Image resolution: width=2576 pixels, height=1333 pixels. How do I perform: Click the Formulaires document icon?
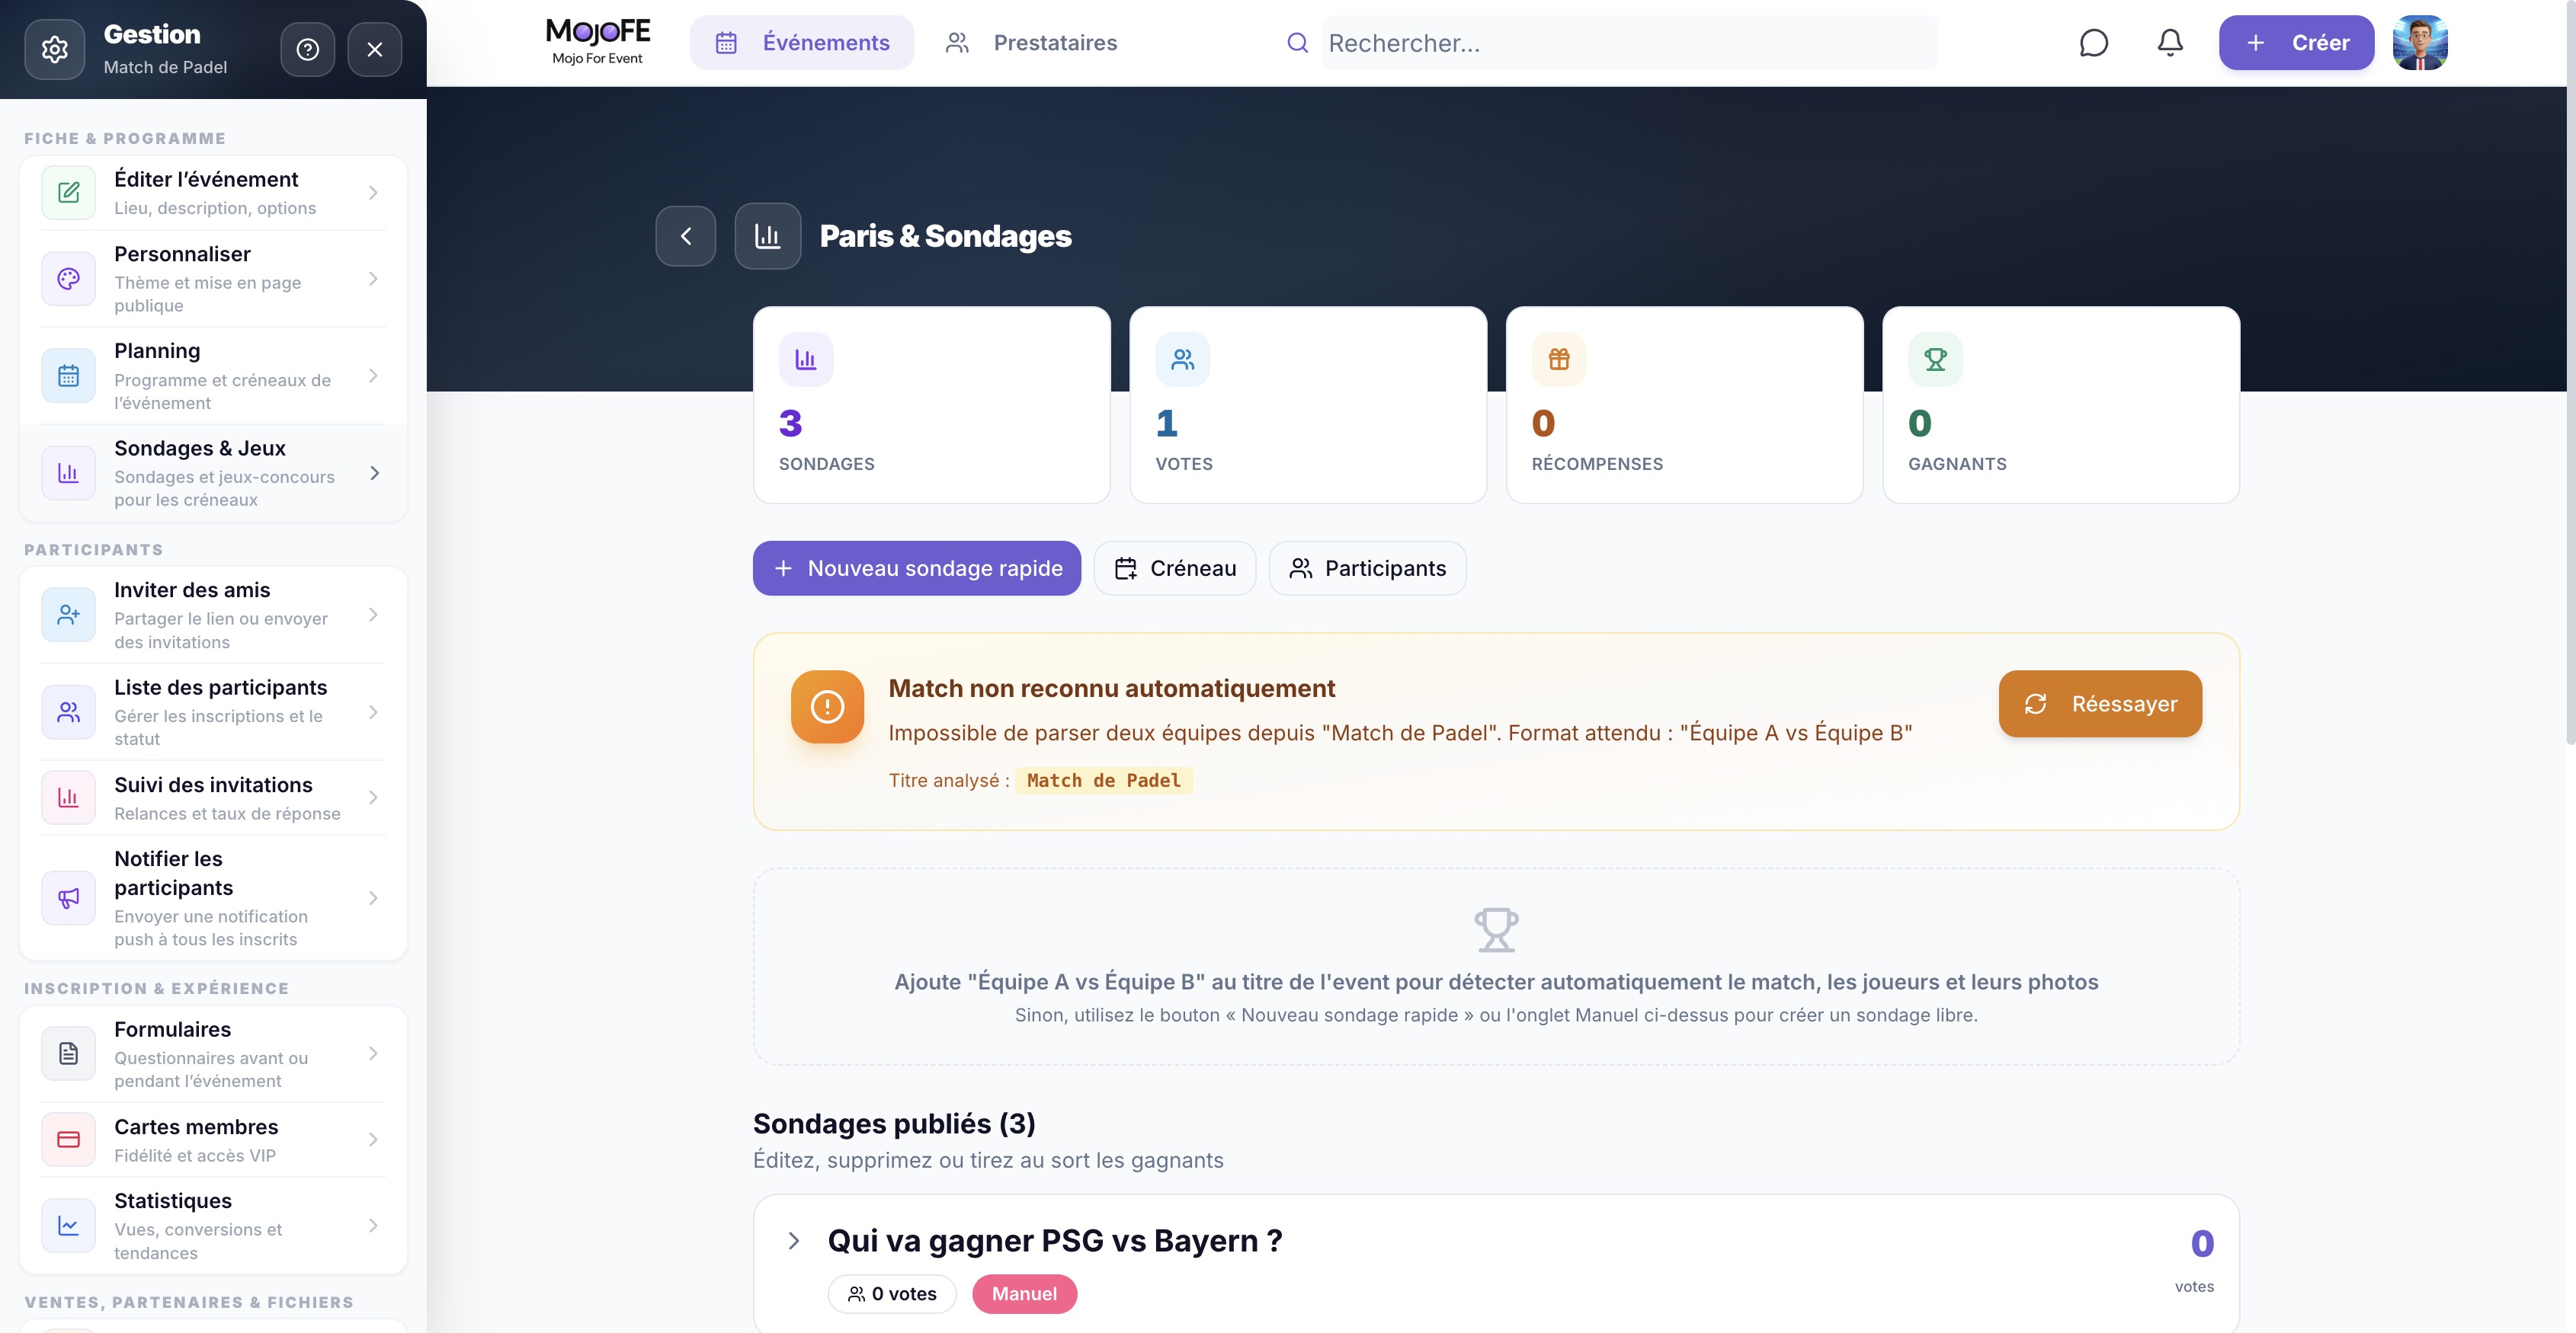(68, 1053)
